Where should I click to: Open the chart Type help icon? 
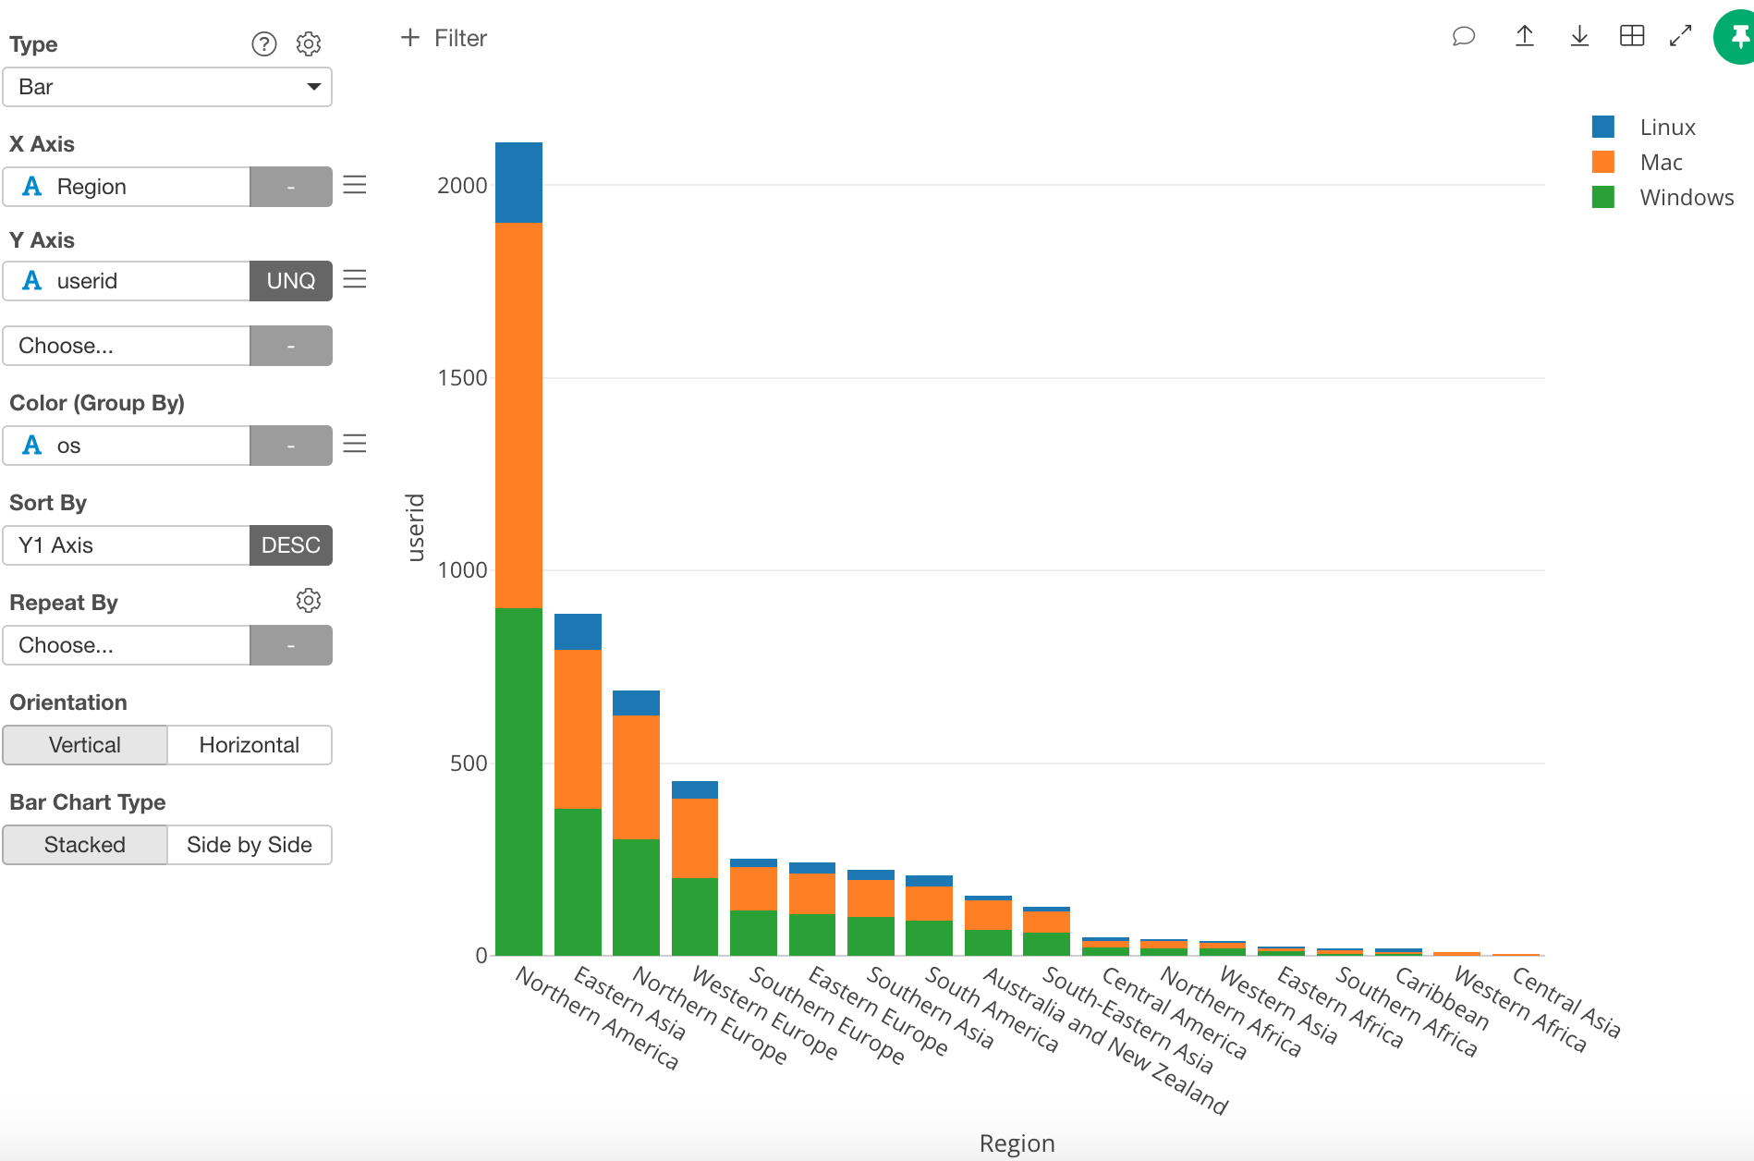click(x=264, y=44)
